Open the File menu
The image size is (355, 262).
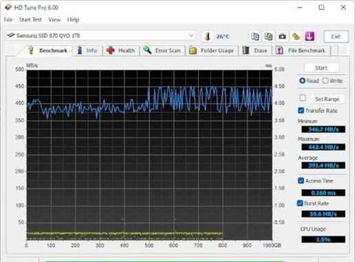tap(8, 20)
